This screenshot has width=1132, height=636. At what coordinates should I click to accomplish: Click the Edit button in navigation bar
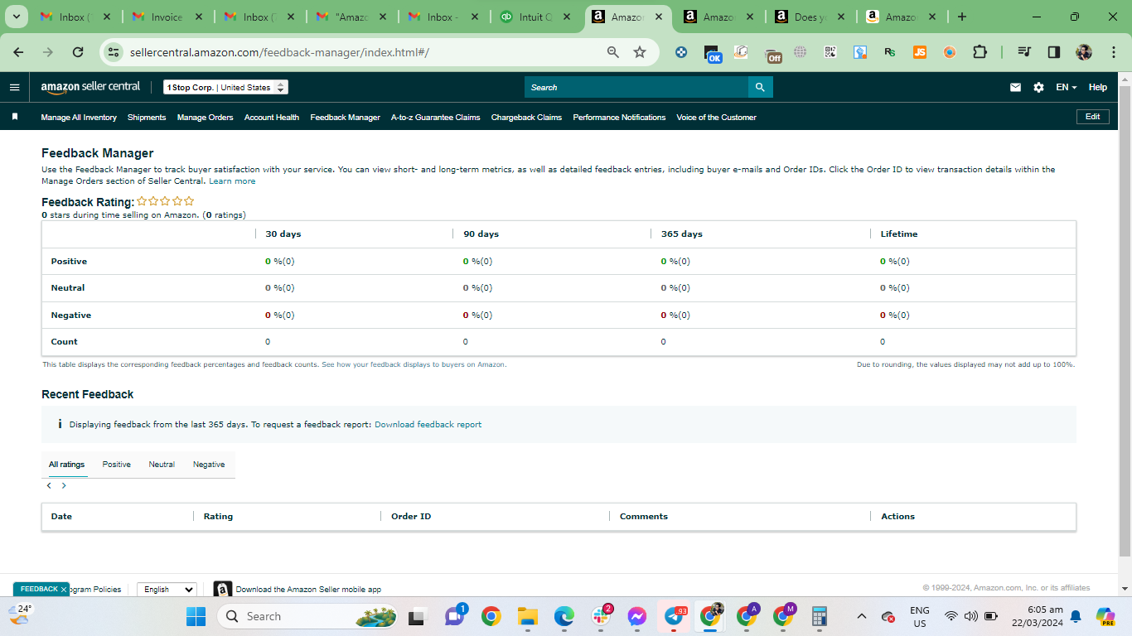coord(1092,117)
